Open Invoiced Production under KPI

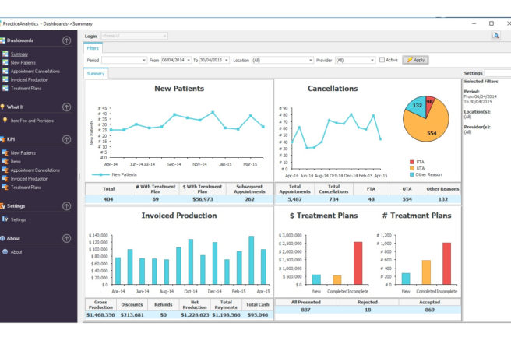pyautogui.click(x=30, y=179)
